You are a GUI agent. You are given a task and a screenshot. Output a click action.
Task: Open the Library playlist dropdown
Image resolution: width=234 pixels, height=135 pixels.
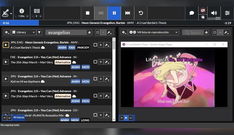point(24,32)
